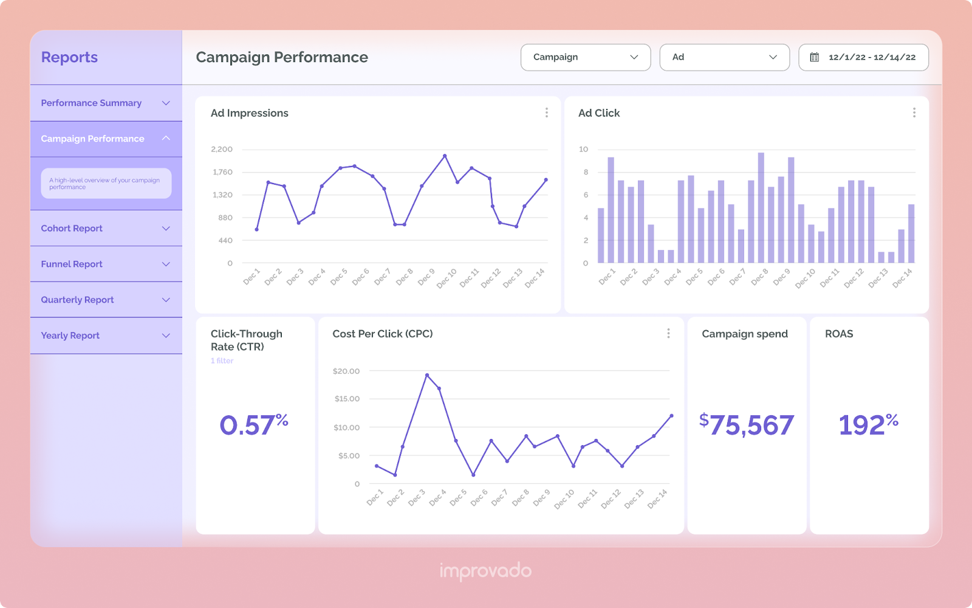Expand Performance Summary chevron
972x608 pixels.
[166, 103]
